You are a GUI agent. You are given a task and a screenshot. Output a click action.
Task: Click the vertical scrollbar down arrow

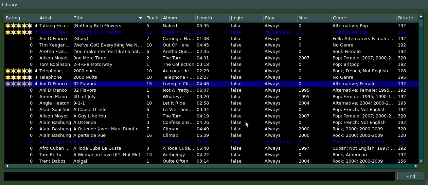(421, 161)
